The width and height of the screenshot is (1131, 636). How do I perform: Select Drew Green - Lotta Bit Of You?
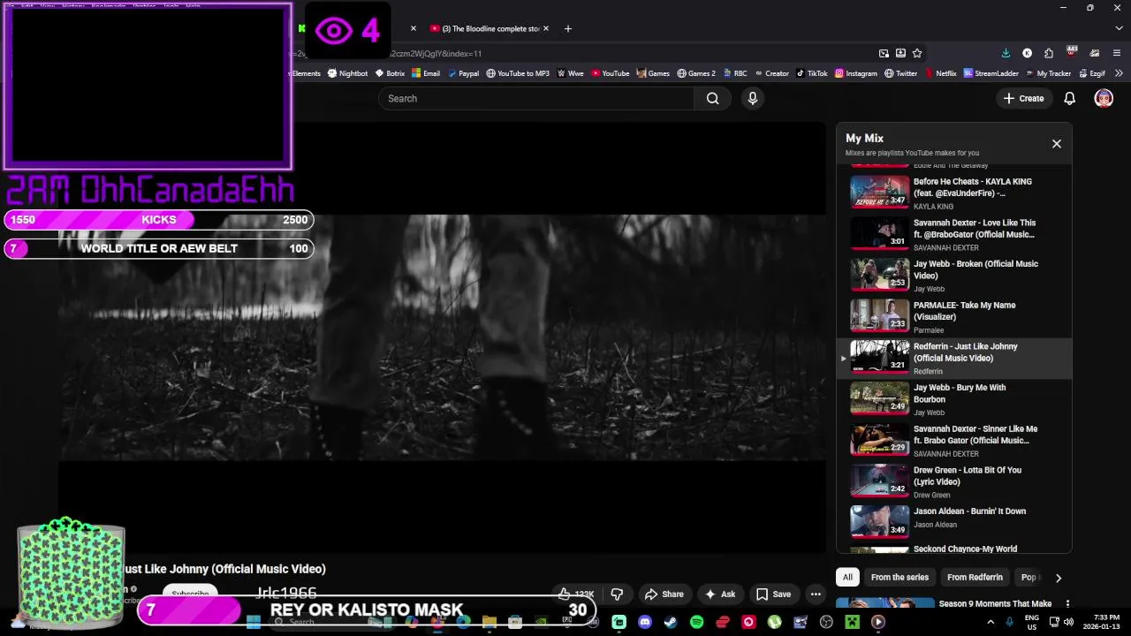954,481
